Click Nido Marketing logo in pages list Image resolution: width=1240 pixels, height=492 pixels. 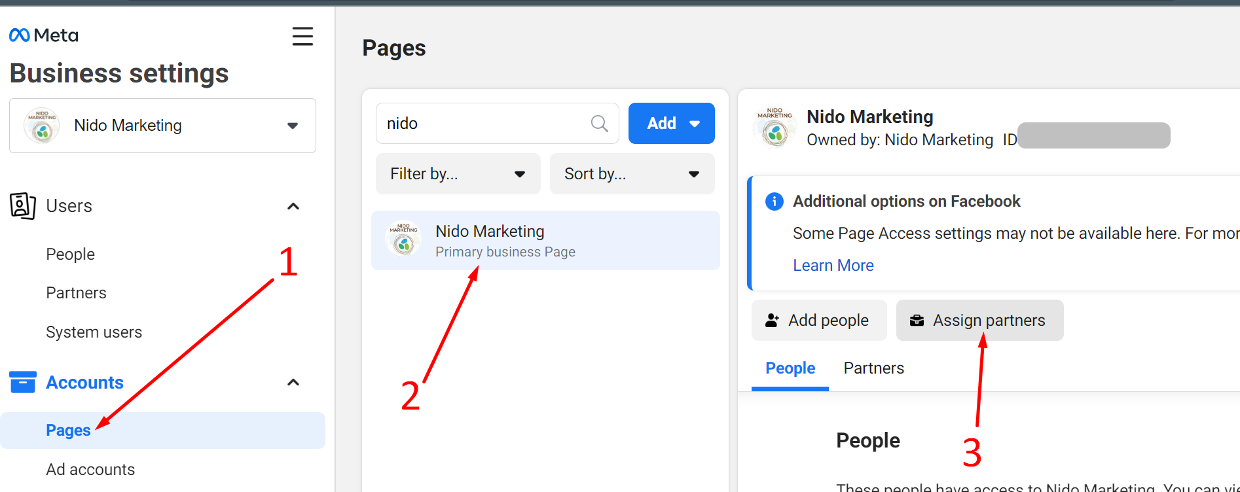404,239
